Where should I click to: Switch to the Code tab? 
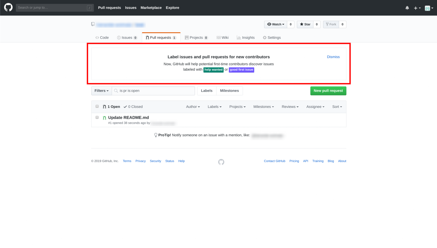[x=102, y=38]
